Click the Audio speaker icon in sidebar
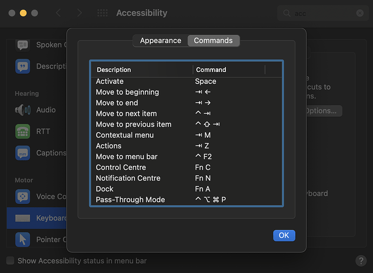The image size is (373, 273). (x=23, y=110)
